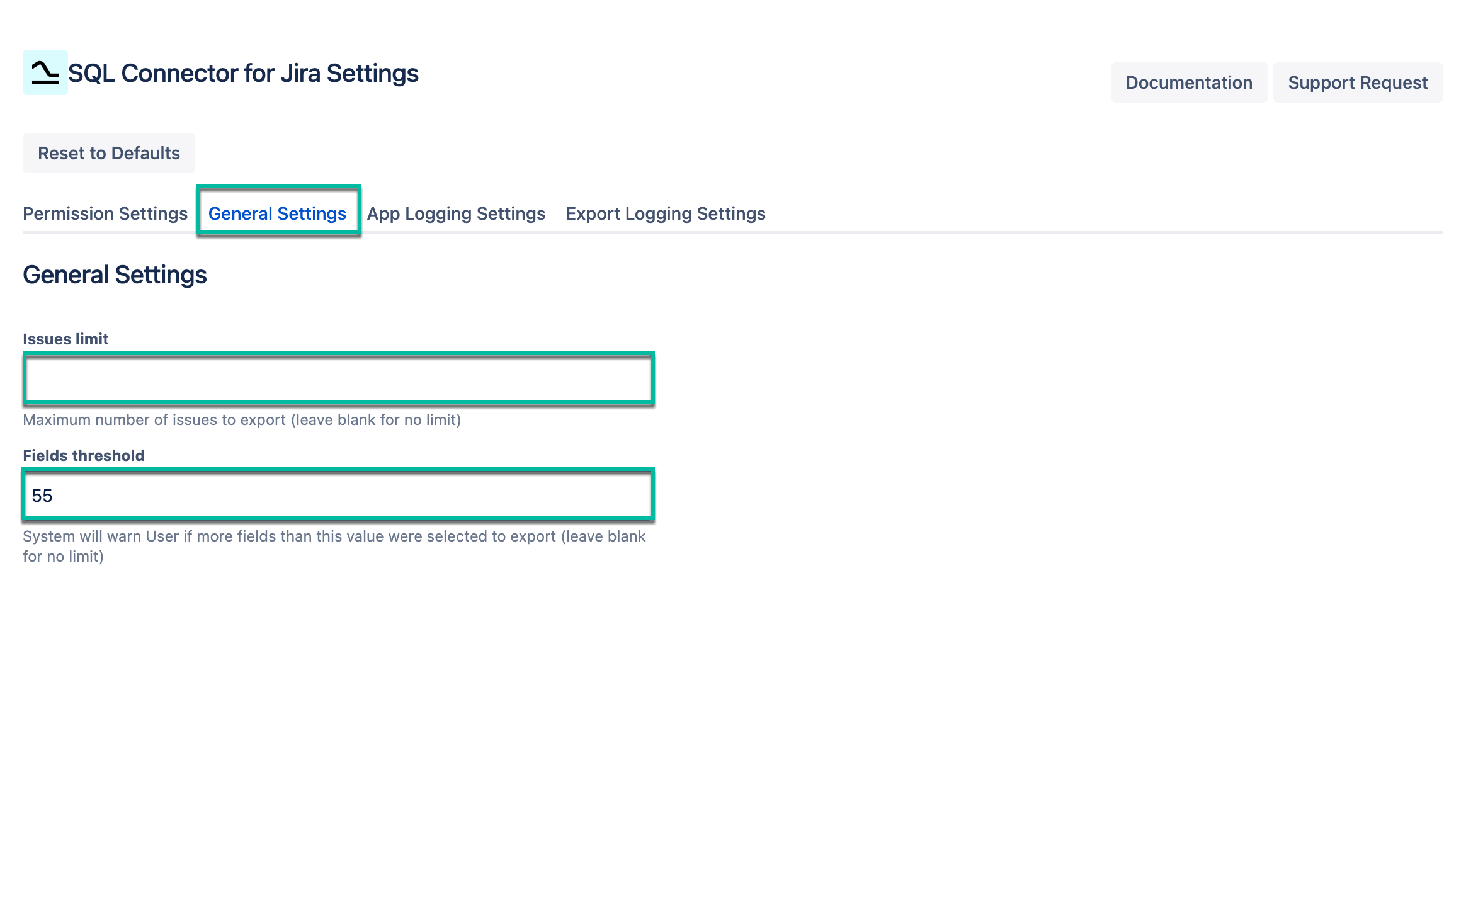Click the issues export limit helper text
This screenshot has height=913, width=1466.
point(242,419)
